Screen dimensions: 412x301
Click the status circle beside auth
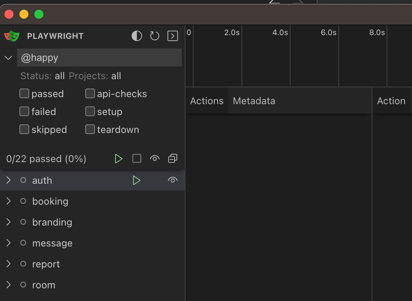pos(23,180)
